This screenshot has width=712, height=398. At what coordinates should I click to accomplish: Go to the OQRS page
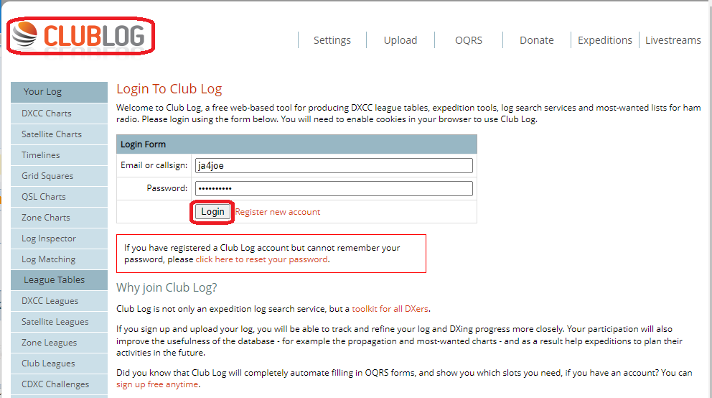pos(469,40)
